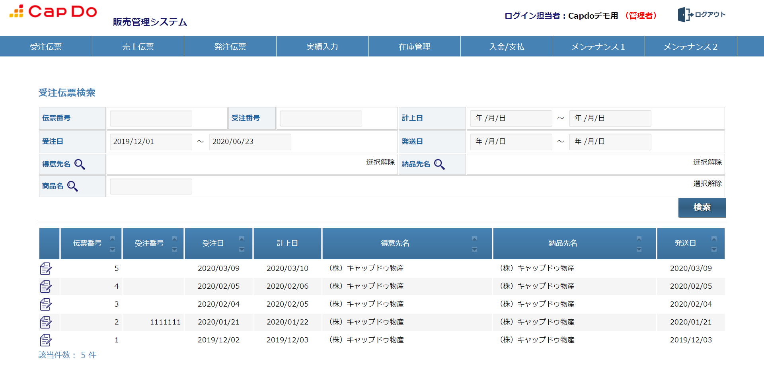Open edit icon for slip number 3
The image size is (764, 381).
coord(46,304)
